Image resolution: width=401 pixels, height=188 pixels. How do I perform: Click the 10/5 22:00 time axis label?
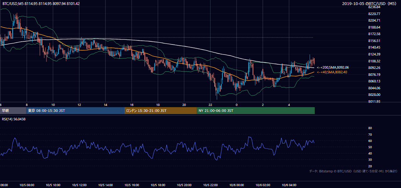pyautogui.click(x=210, y=185)
